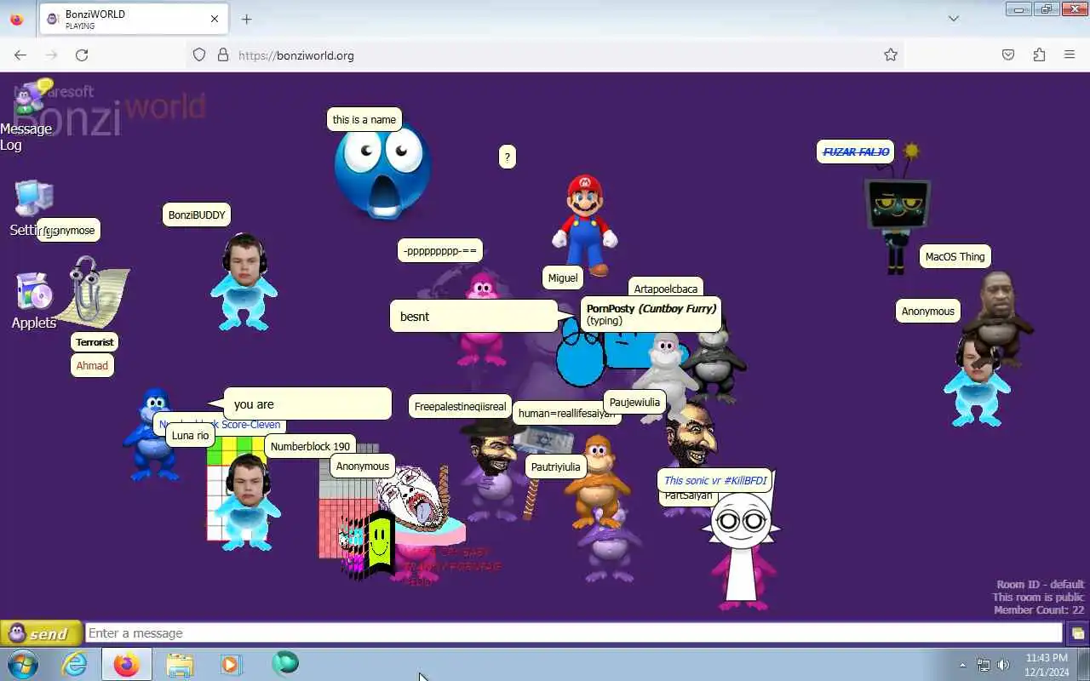1090x681 pixels.
Task: Show hidden tray icons arrow
Action: 963,665
